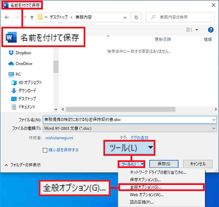This screenshot has width=219, height=207.
Task: Enable 縮小版を保存する checkbox
Action: point(45,150)
